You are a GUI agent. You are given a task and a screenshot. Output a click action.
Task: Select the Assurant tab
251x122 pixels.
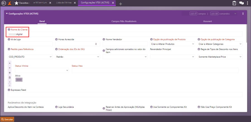click(x=207, y=21)
